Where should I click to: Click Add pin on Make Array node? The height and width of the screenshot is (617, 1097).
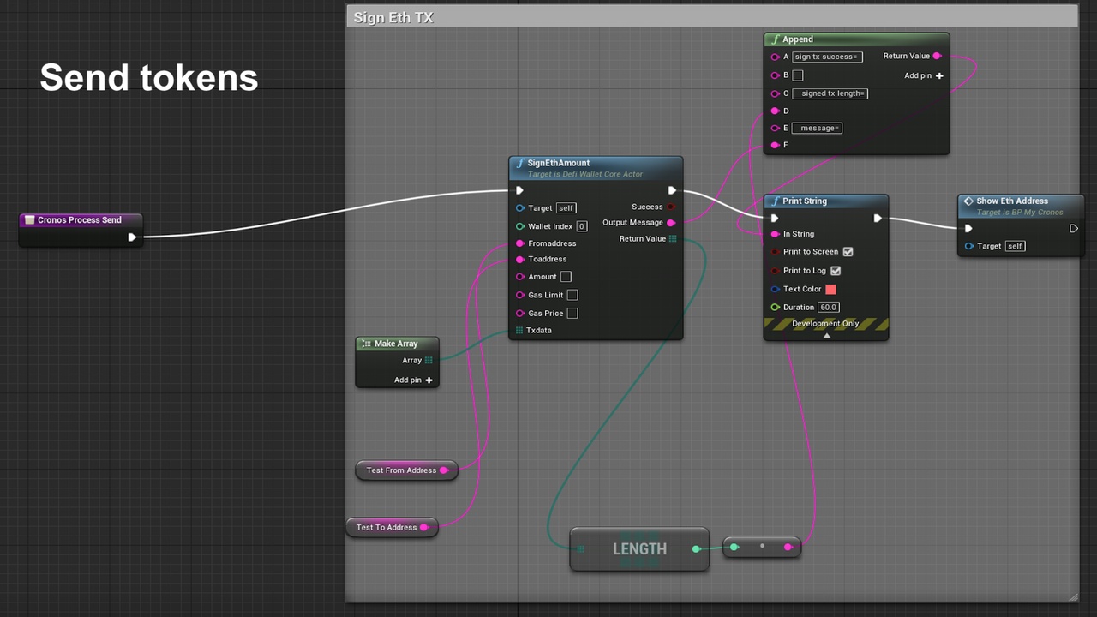point(413,380)
